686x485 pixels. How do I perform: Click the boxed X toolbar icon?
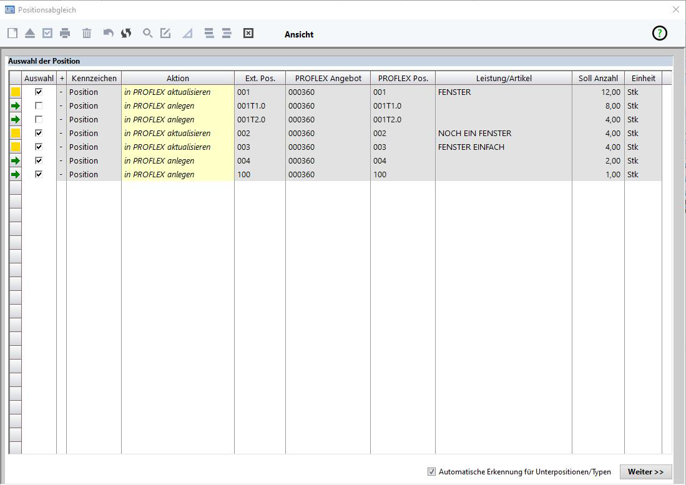pyautogui.click(x=248, y=33)
